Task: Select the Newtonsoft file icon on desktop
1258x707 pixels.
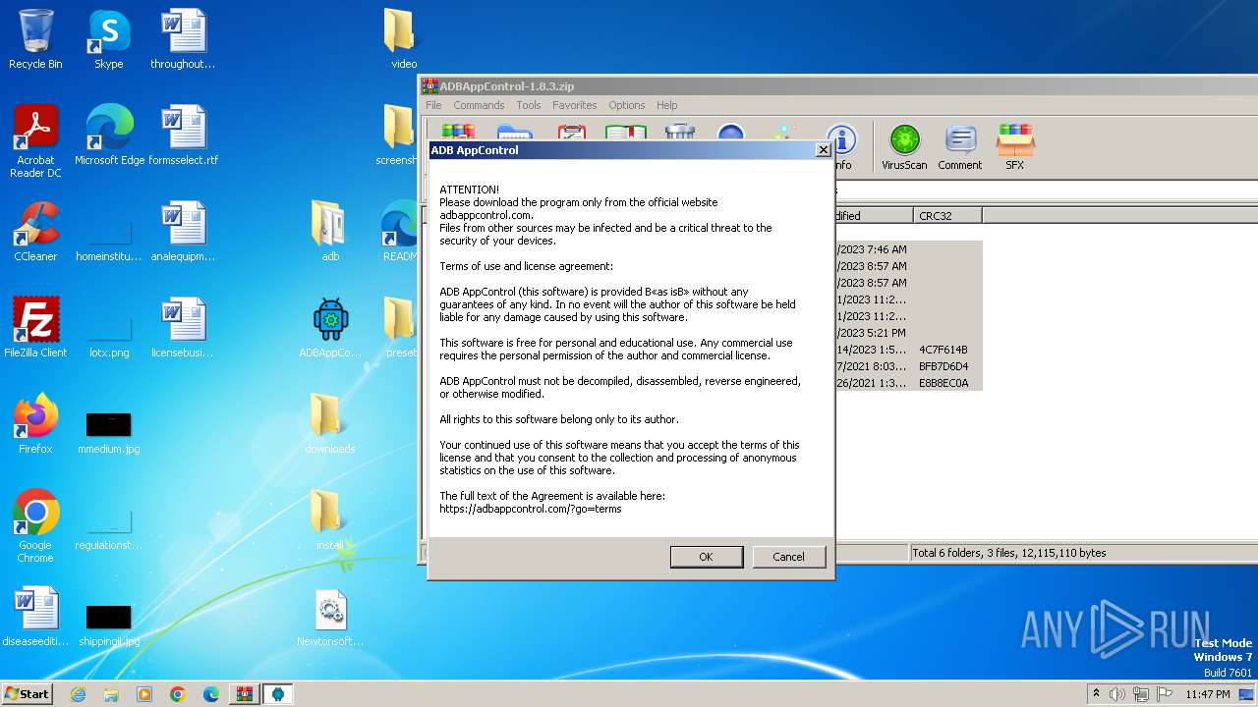Action: [x=330, y=617]
